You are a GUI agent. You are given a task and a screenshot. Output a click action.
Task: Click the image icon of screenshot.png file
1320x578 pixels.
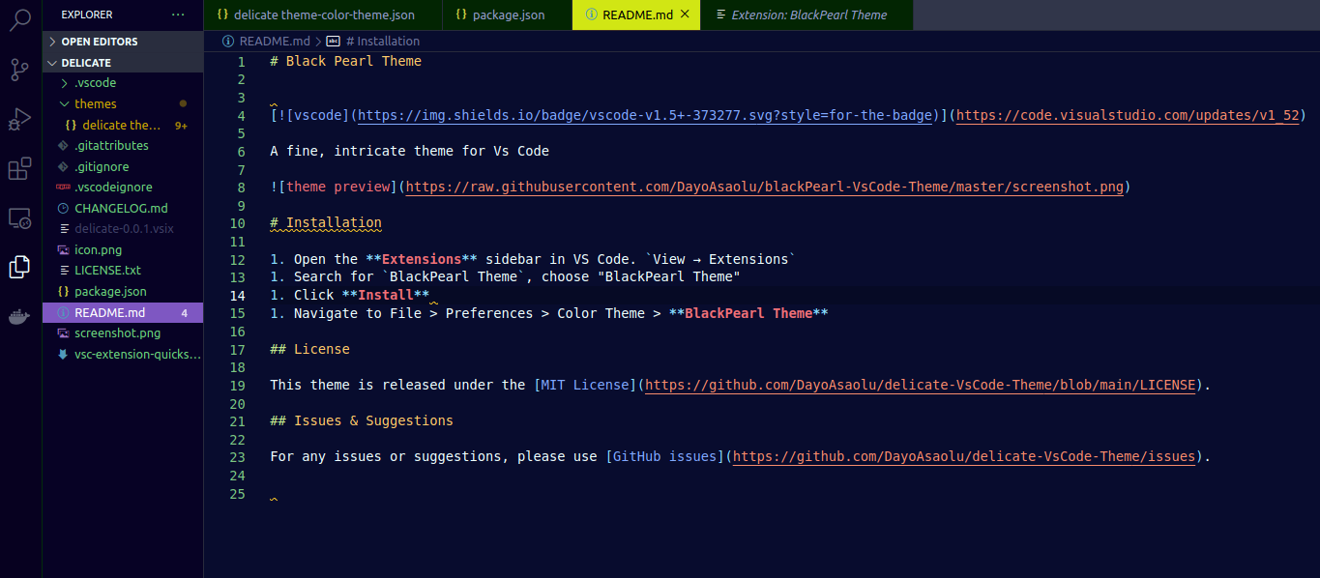click(63, 332)
